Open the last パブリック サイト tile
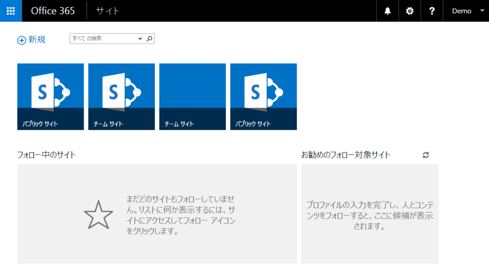Image resolution: width=489 pixels, height=268 pixels. click(x=264, y=96)
